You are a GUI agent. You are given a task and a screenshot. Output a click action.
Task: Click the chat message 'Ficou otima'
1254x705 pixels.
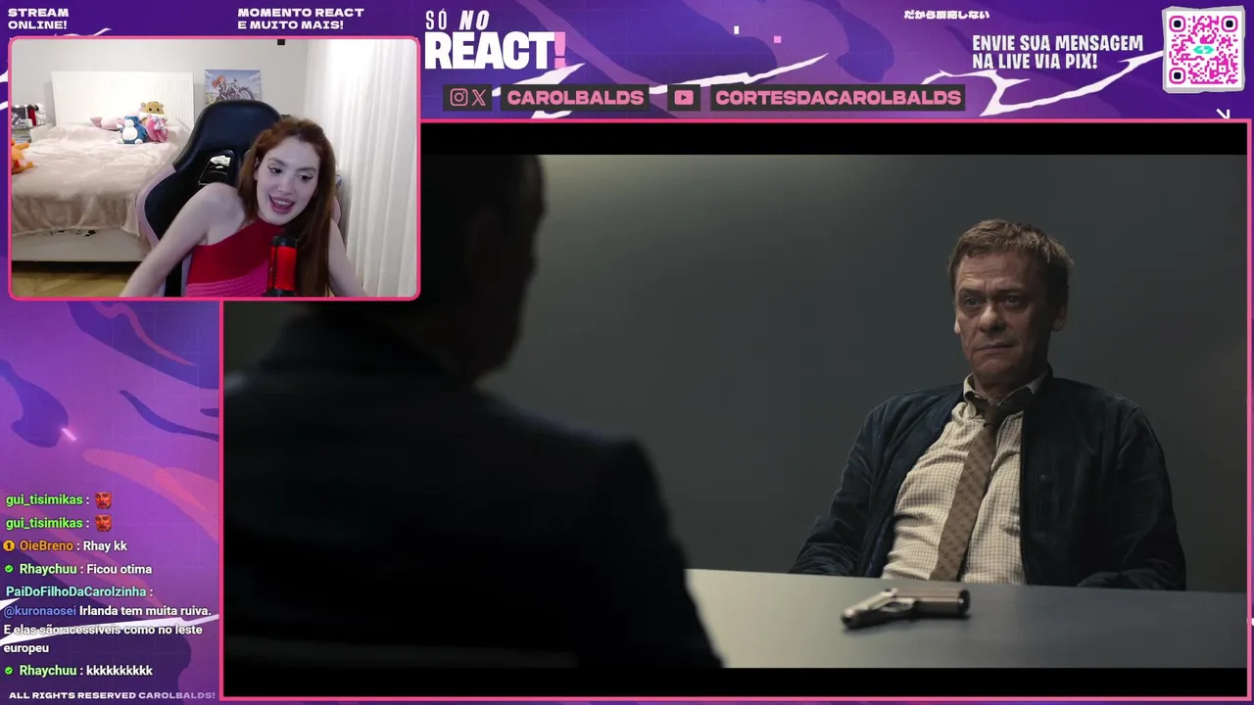tap(120, 570)
